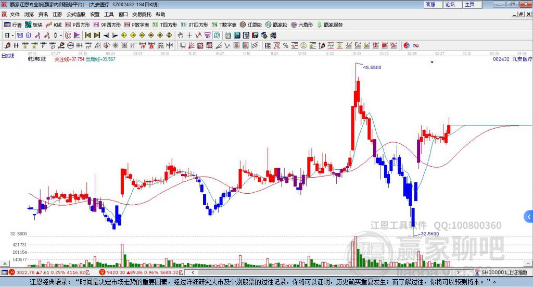533x287 pixels.
Task: Open the P四方形 tool
Action: point(78,25)
